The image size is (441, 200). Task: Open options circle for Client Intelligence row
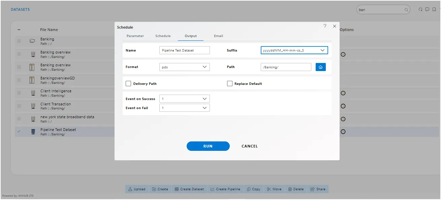(343, 93)
